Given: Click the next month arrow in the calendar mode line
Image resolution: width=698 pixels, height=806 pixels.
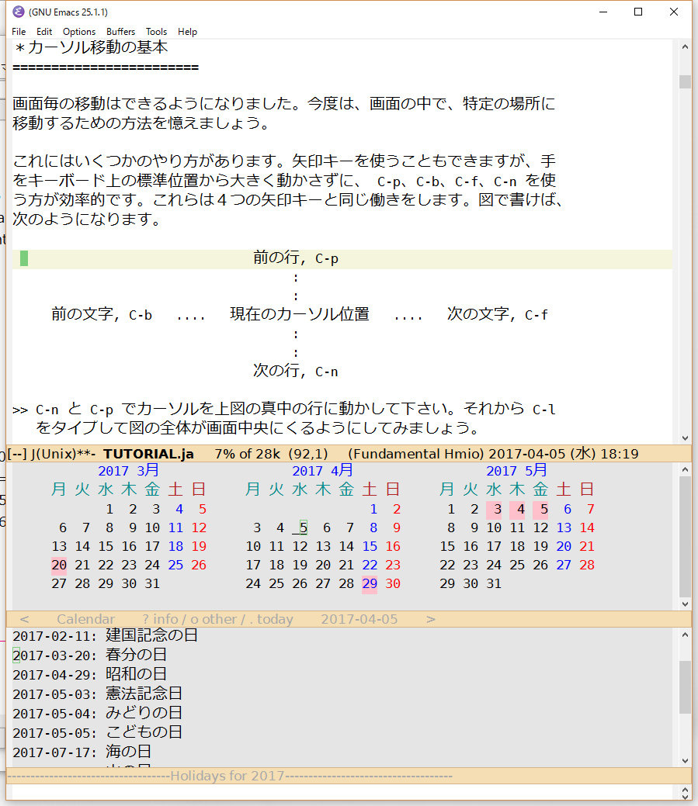Looking at the screenshot, I should 431,619.
